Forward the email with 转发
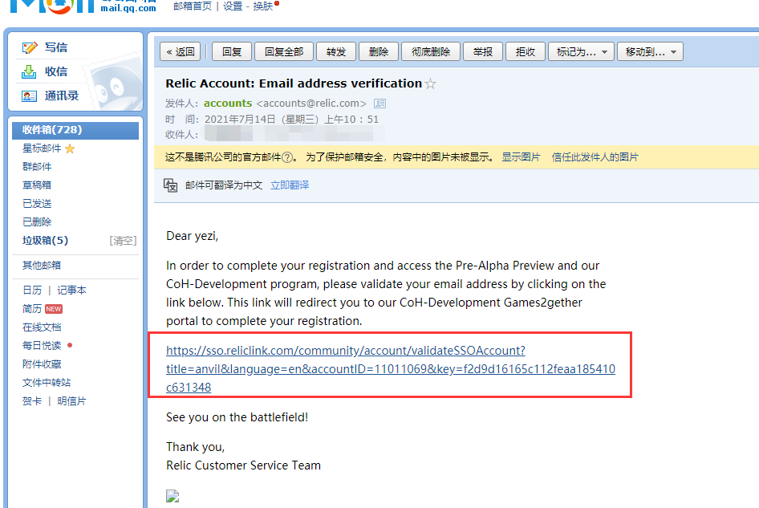759x508 pixels. click(336, 52)
